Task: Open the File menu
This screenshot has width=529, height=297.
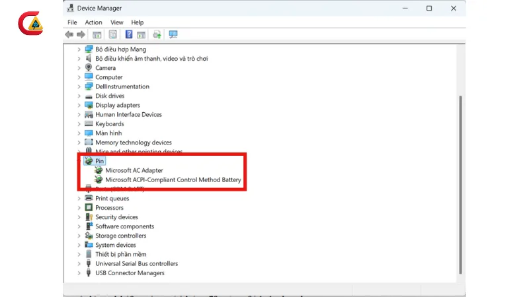Action: pyautogui.click(x=72, y=22)
